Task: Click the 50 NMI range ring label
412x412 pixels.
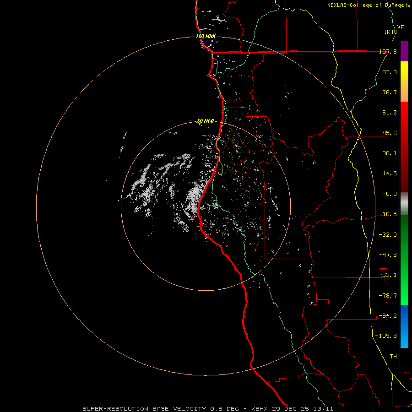Action: click(x=206, y=121)
